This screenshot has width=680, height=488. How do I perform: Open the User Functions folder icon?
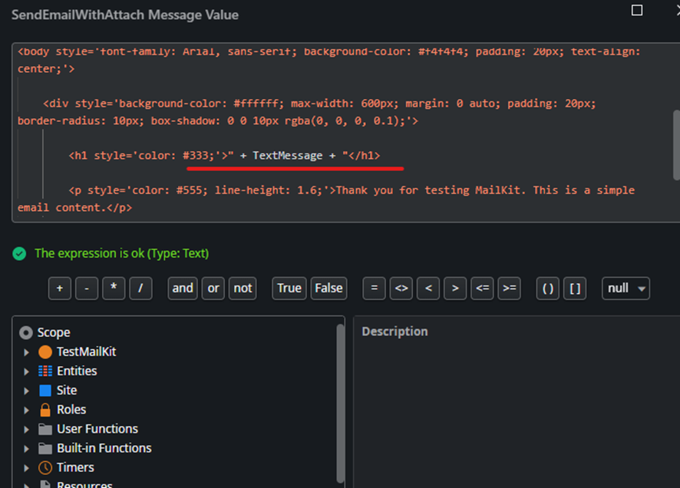click(x=46, y=429)
